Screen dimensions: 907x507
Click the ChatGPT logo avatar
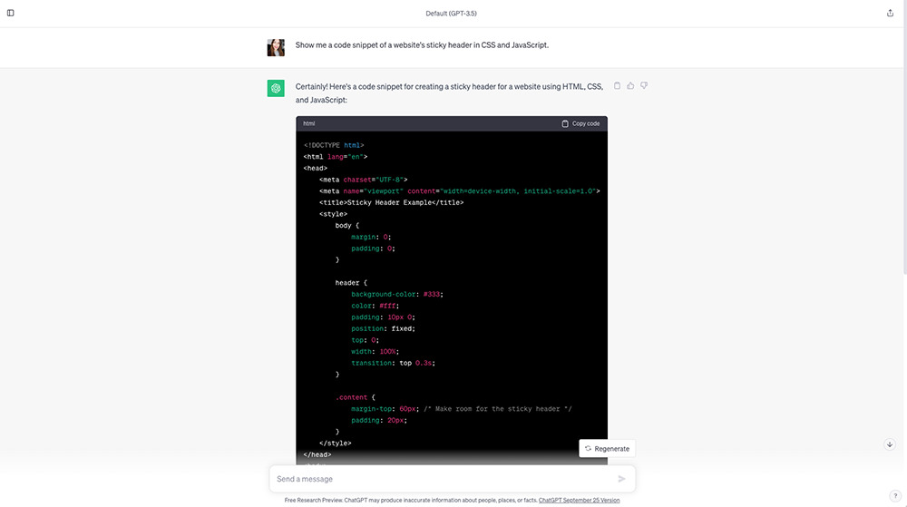(276, 89)
